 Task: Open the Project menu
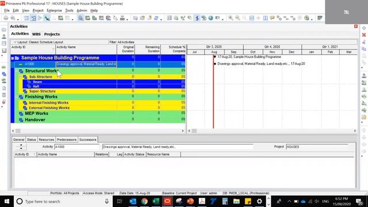coord(38,10)
